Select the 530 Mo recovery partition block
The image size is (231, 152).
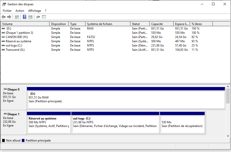(182, 123)
